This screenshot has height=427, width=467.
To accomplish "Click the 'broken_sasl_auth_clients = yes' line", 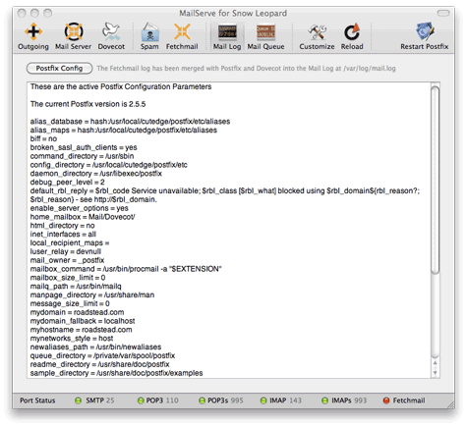I will pyautogui.click(x=84, y=147).
